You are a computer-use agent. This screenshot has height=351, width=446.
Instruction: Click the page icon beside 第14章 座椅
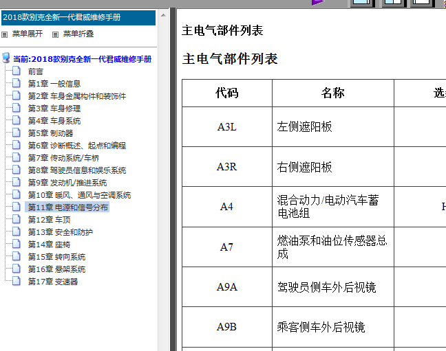[x=17, y=244]
